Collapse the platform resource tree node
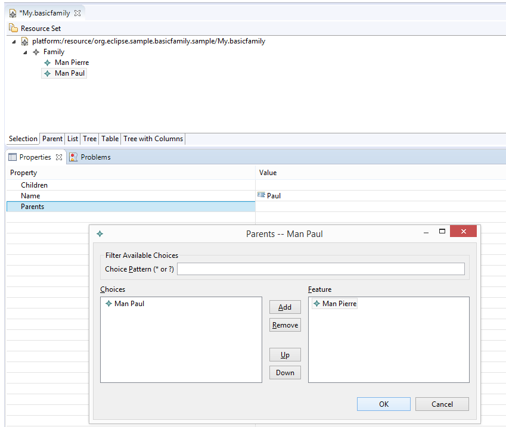The image size is (506, 427). [x=14, y=42]
